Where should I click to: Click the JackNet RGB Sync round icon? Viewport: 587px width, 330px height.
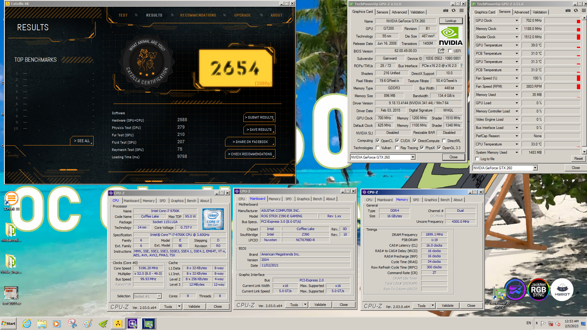[538, 290]
